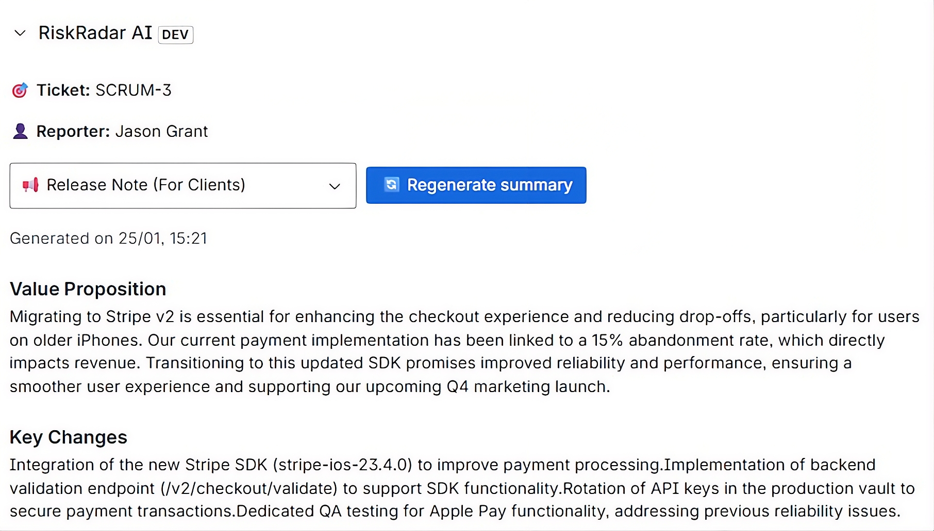Image resolution: width=934 pixels, height=531 pixels.
Task: Click the target icon beside Ticket
Action: tap(20, 90)
